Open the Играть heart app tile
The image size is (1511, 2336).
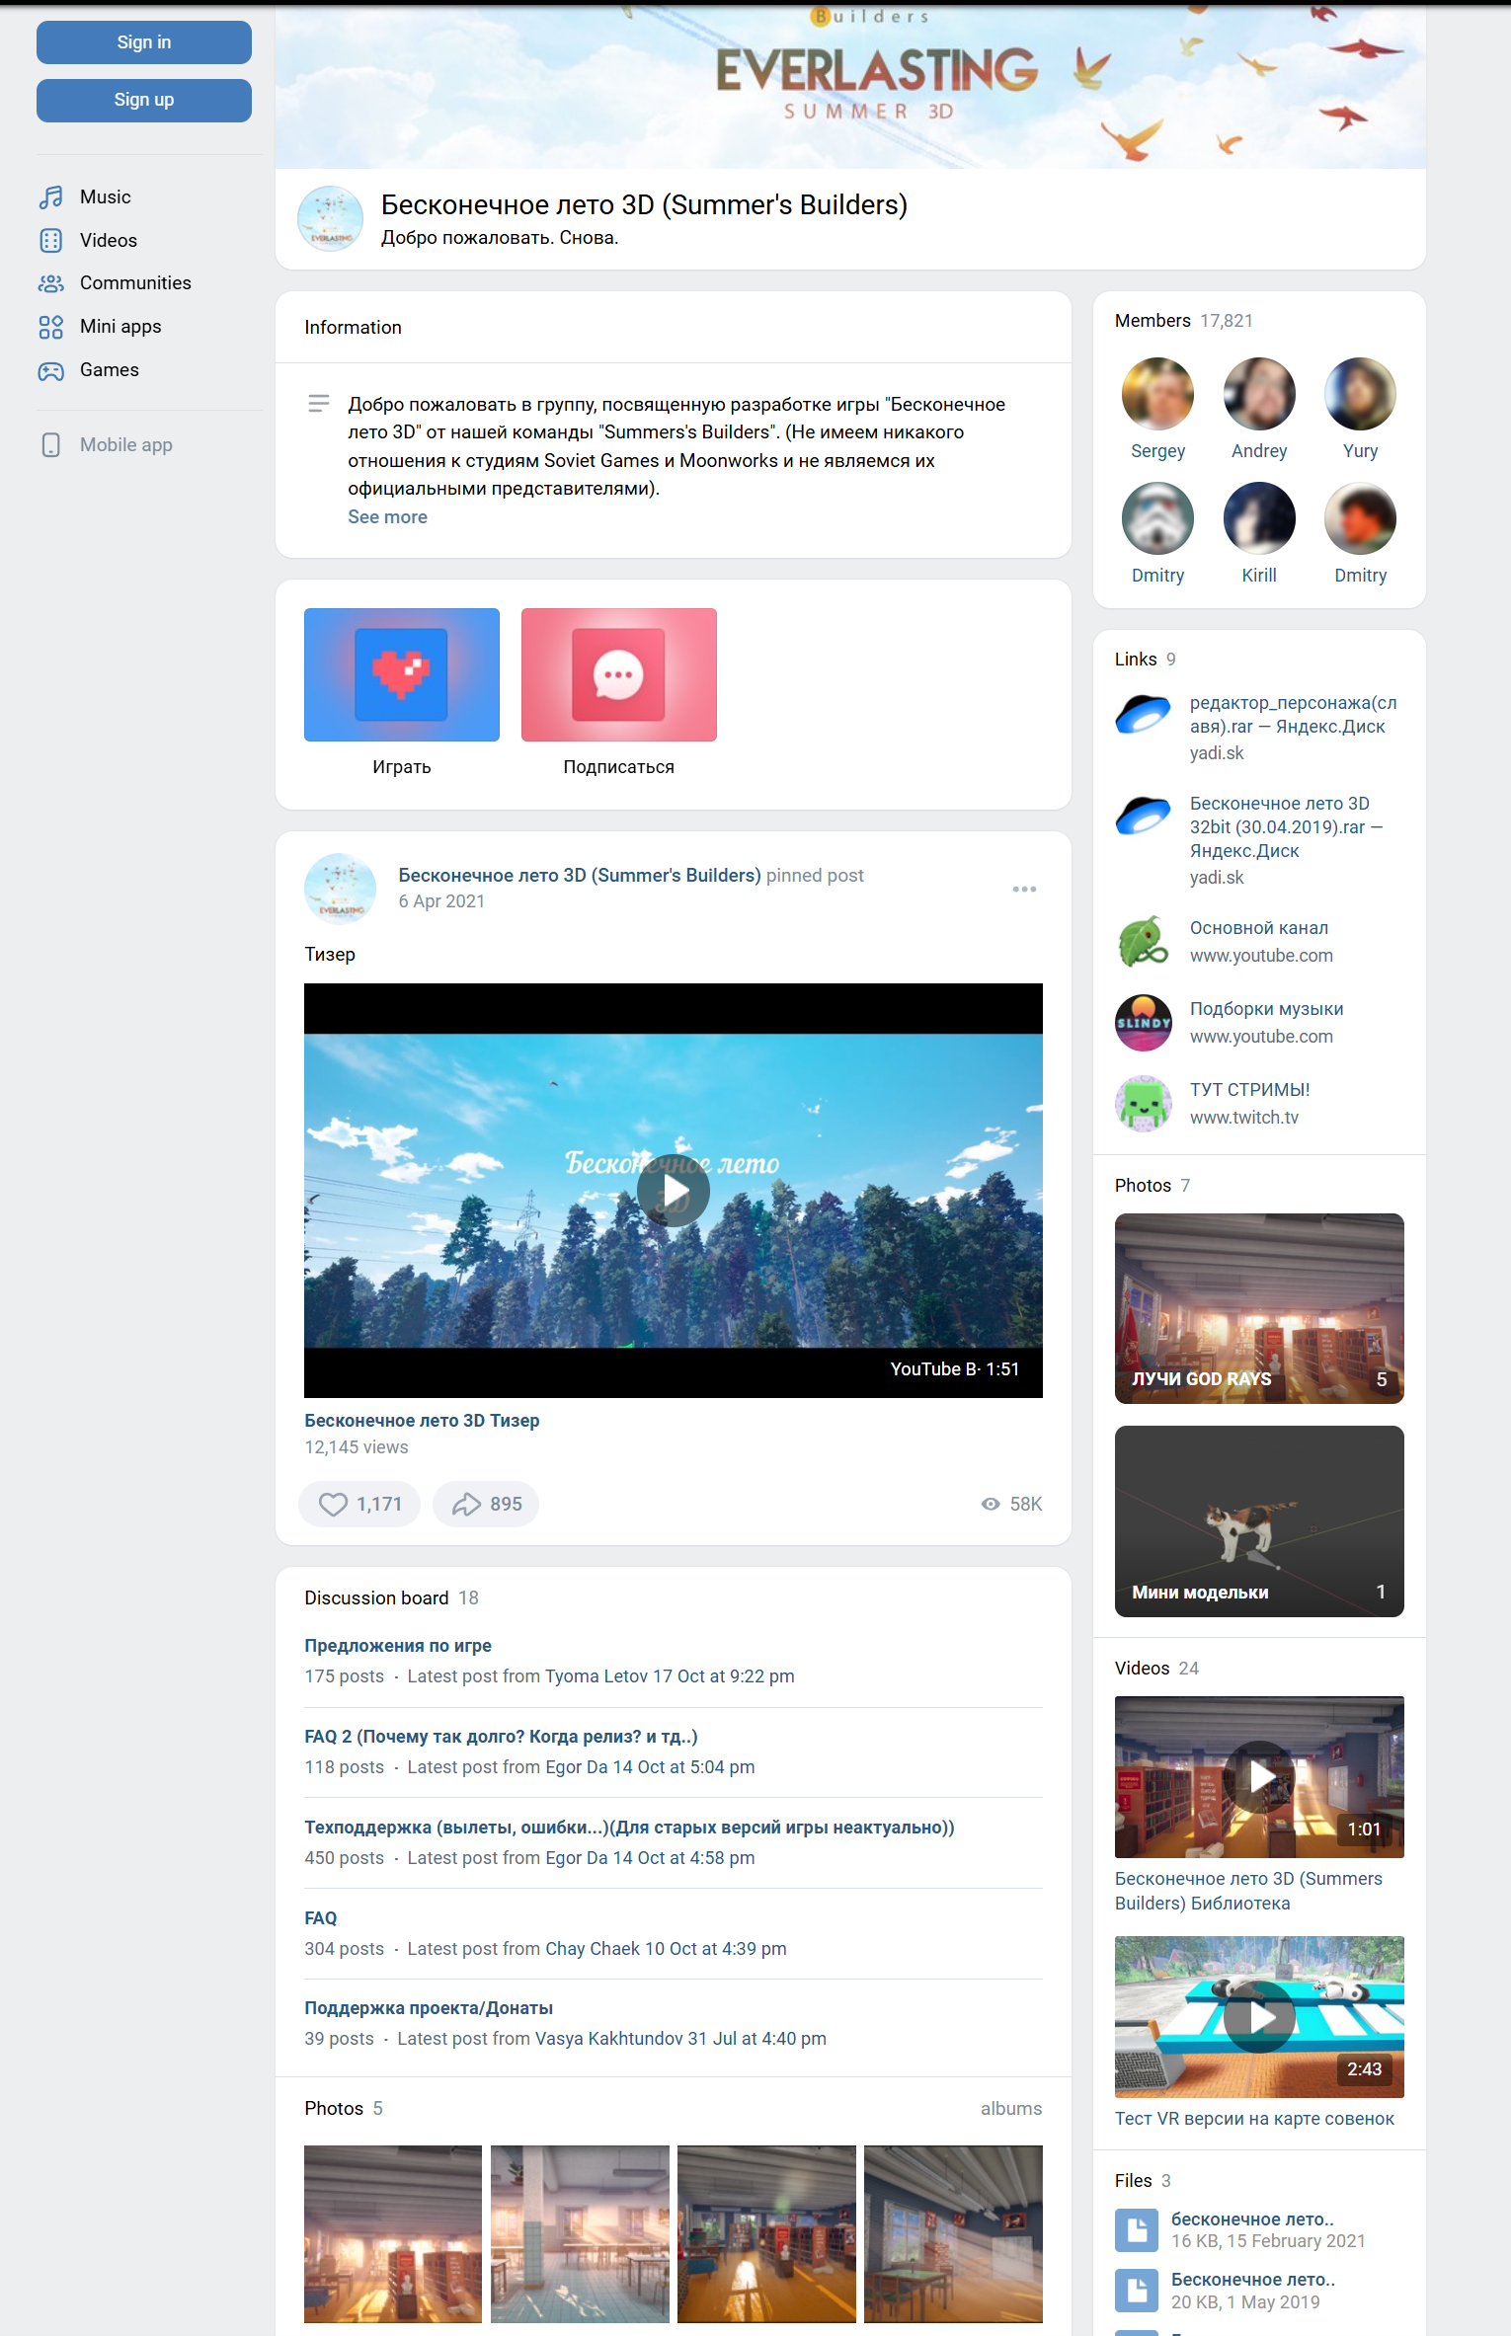pos(402,674)
